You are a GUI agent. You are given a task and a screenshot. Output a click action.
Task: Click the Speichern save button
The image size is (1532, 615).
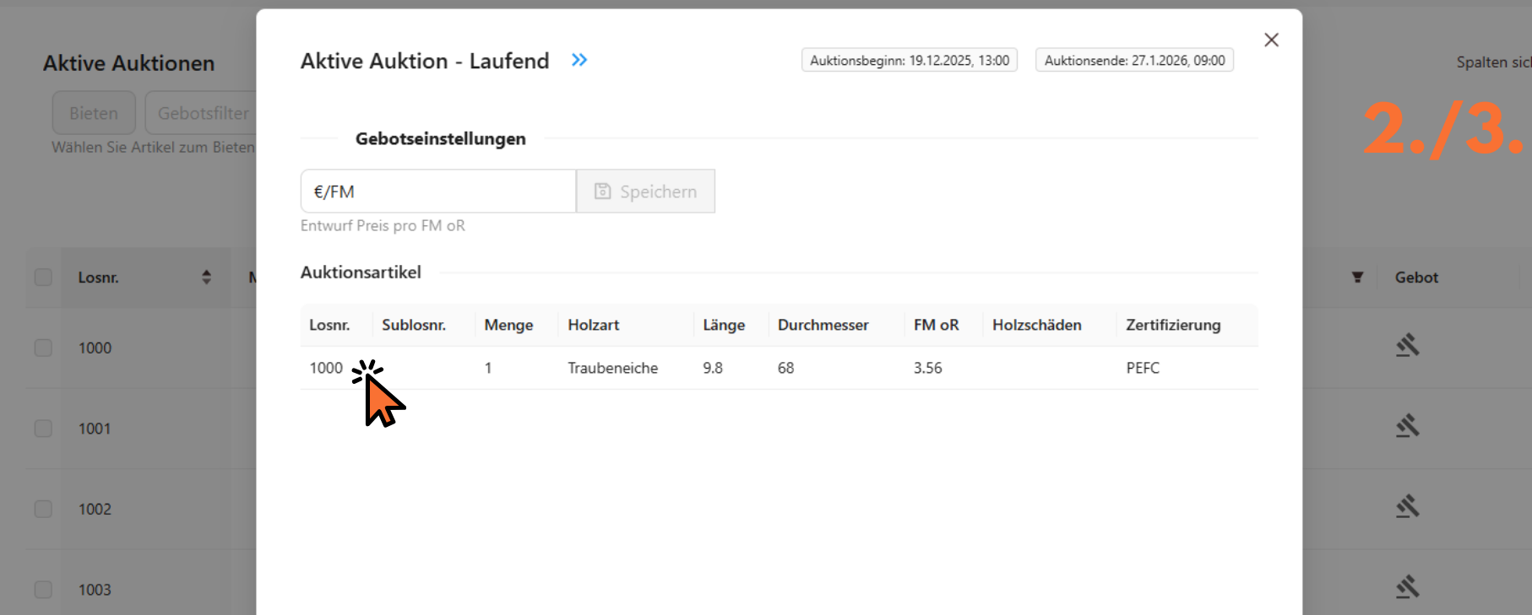coord(646,192)
